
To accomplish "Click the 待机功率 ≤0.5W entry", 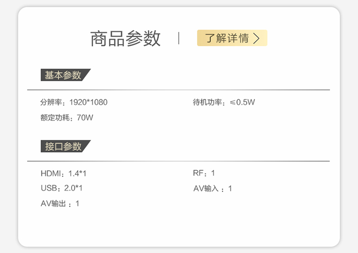I will point(224,102).
